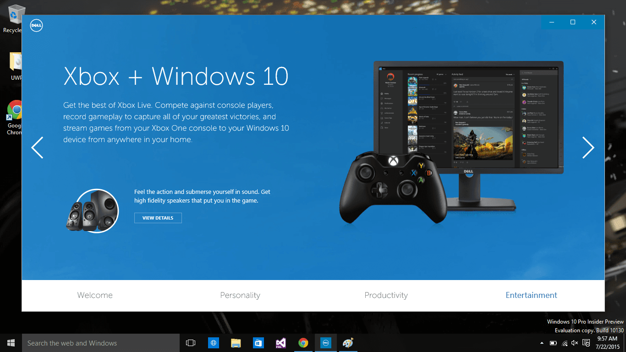Launch the Windows Store from the taskbar

(258, 342)
